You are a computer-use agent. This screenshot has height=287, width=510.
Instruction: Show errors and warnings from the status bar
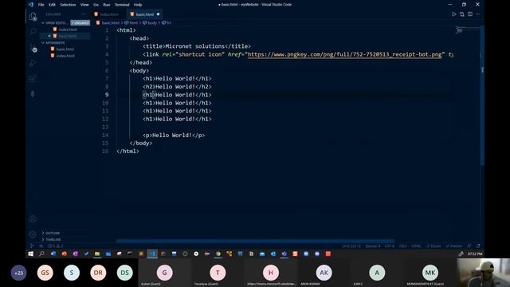pyautogui.click(x=56, y=246)
